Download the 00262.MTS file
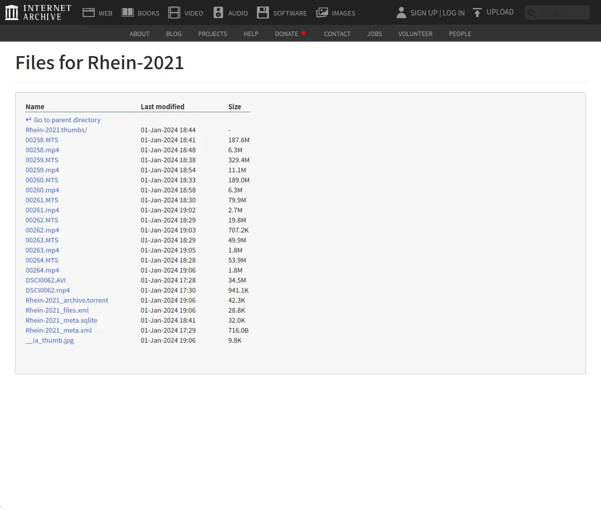 coord(42,220)
